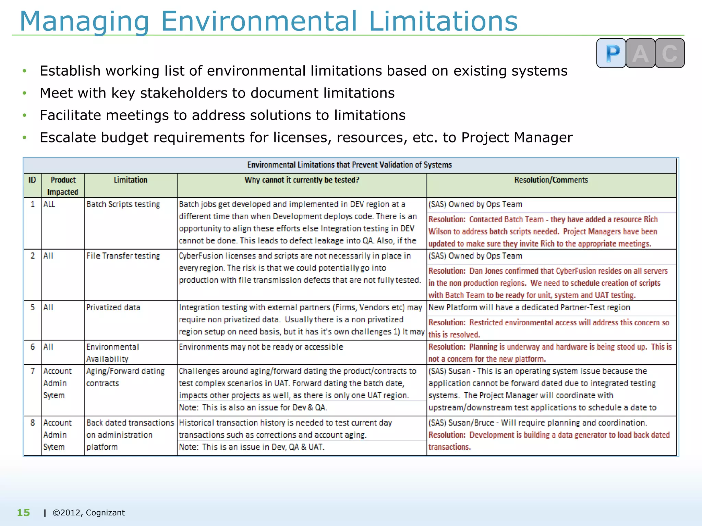Click red 'Resolution: Contacted Batch Team' text
Image resolution: width=702 pixels, height=526 pixels.
coord(543,231)
